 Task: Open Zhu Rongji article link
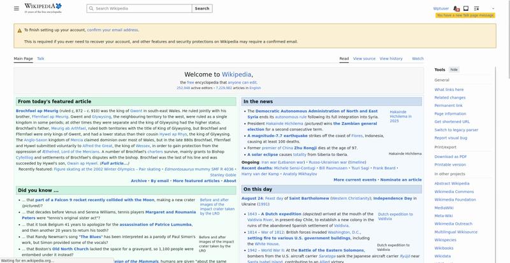point(305,148)
